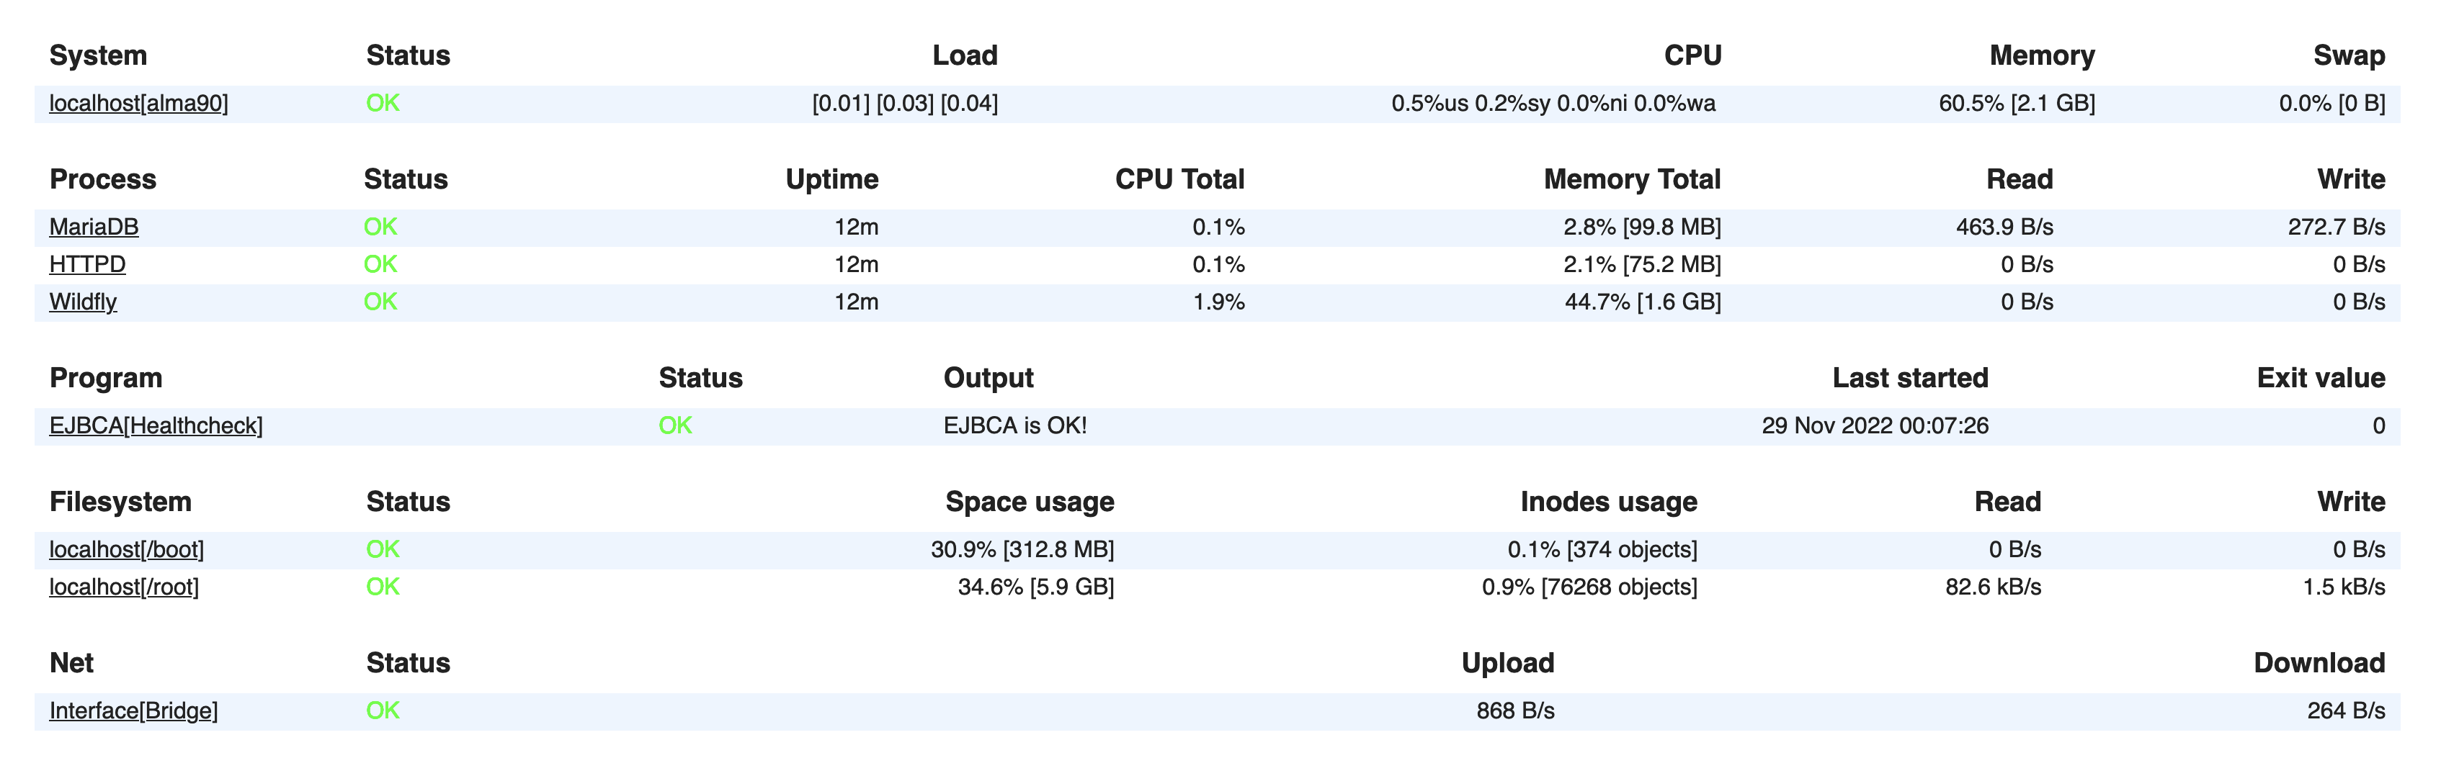This screenshot has width=2441, height=776.
Task: Open the EJBCA[Healthcheck] program link
Action: [156, 426]
